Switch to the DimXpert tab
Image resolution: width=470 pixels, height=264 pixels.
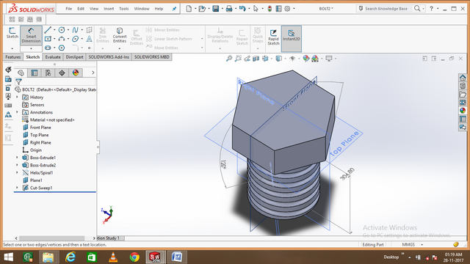pyautogui.click(x=74, y=57)
